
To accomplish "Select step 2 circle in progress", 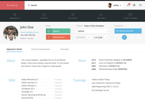I will coord(124,37).
